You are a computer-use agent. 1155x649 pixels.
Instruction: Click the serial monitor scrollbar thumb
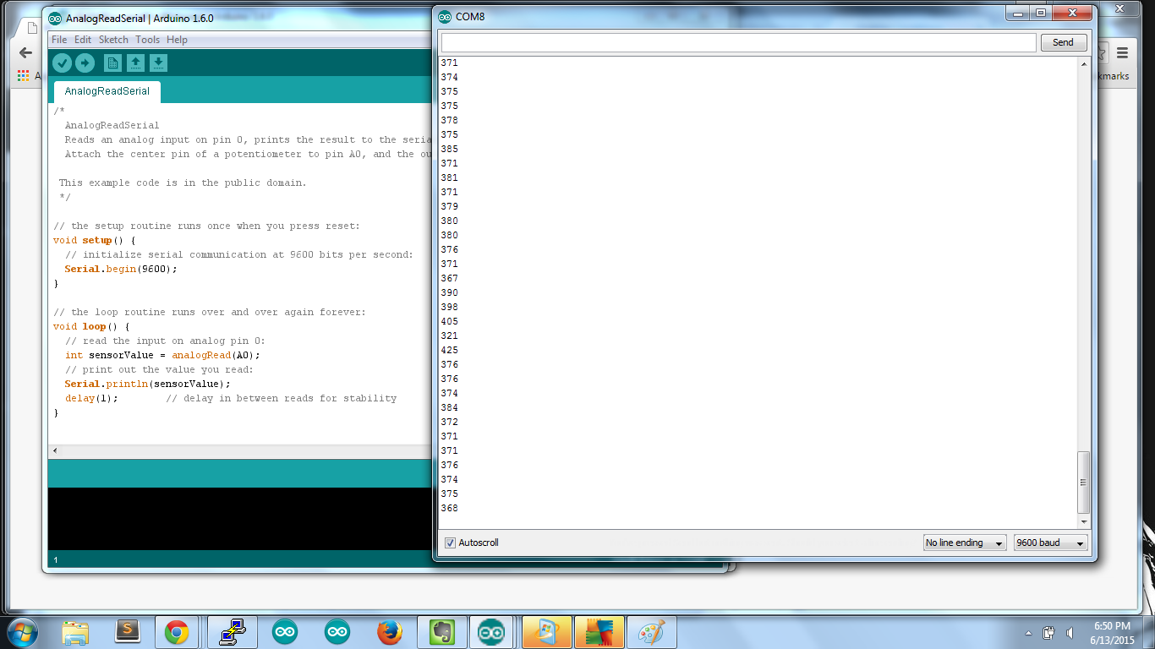1084,482
